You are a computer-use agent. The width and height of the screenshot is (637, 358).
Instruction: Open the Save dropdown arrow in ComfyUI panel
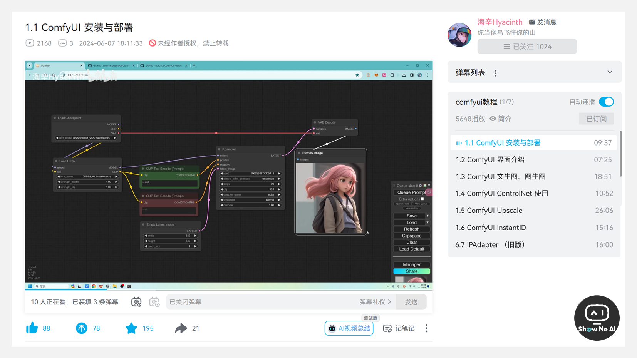(x=428, y=216)
